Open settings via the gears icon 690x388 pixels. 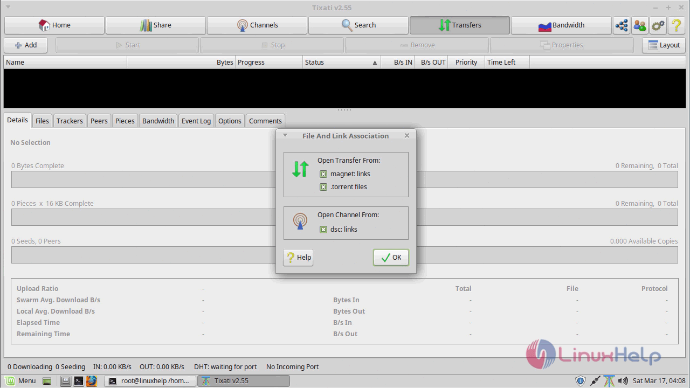(x=658, y=25)
